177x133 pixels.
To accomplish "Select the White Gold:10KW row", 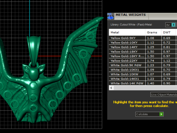I will tap(143, 74).
